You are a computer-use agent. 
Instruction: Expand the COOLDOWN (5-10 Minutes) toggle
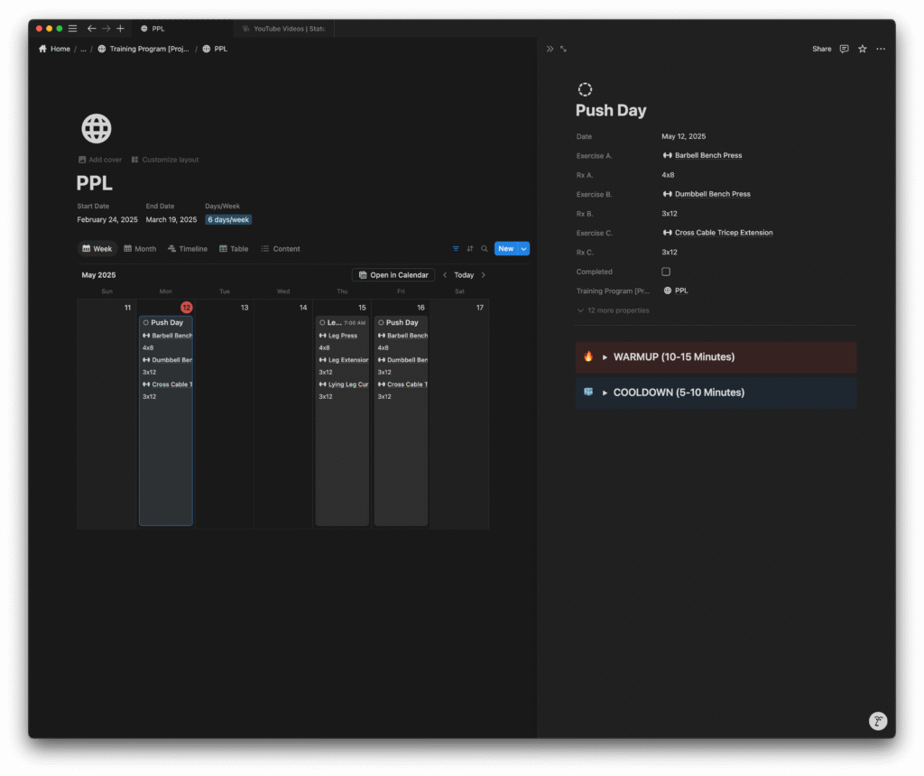click(605, 393)
